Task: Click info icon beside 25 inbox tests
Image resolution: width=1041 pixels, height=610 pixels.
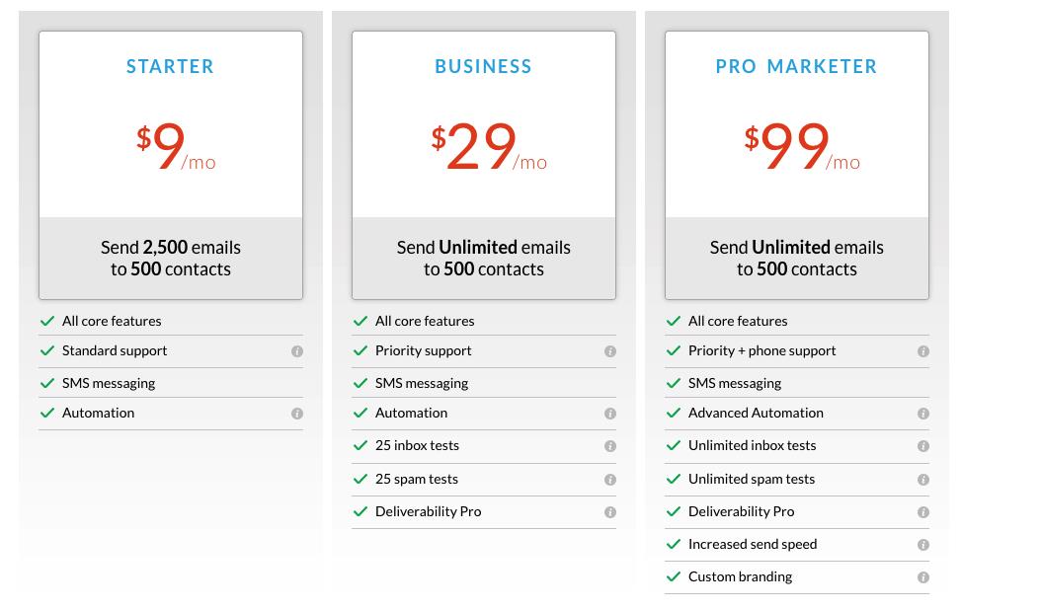Action: (x=610, y=446)
